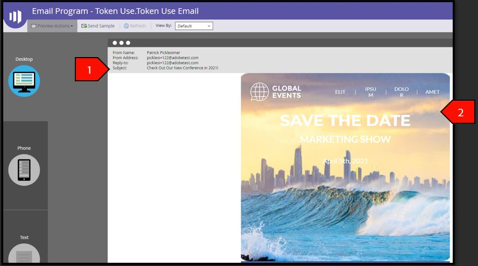
Task: Select the Text preview icon
Action: (24, 254)
